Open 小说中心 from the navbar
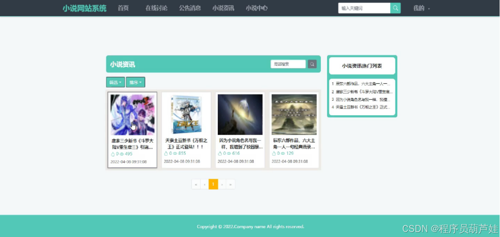Image resolution: width=500 pixels, height=237 pixels. [257, 8]
